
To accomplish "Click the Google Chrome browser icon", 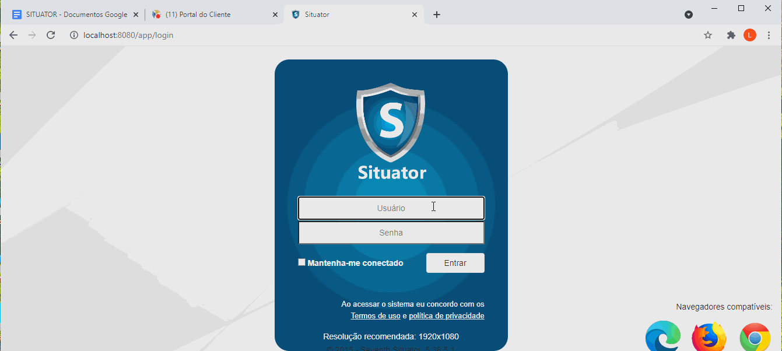I will 755,338.
